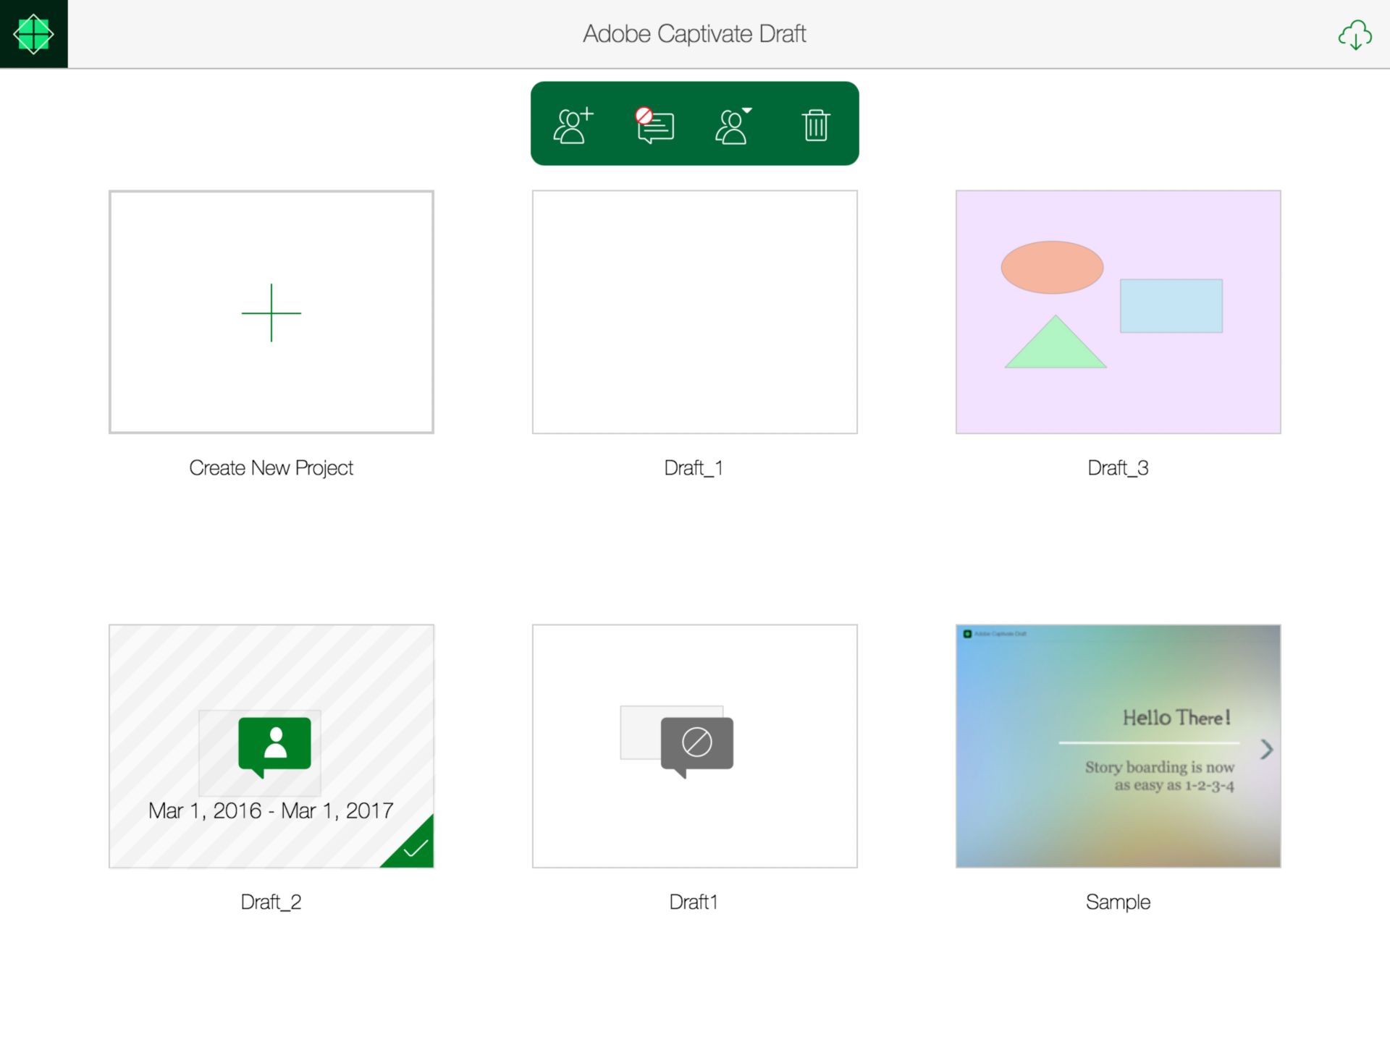Click the gray blocked comment icon on Draft1
Image resolution: width=1390 pixels, height=1042 pixels.
click(x=696, y=747)
